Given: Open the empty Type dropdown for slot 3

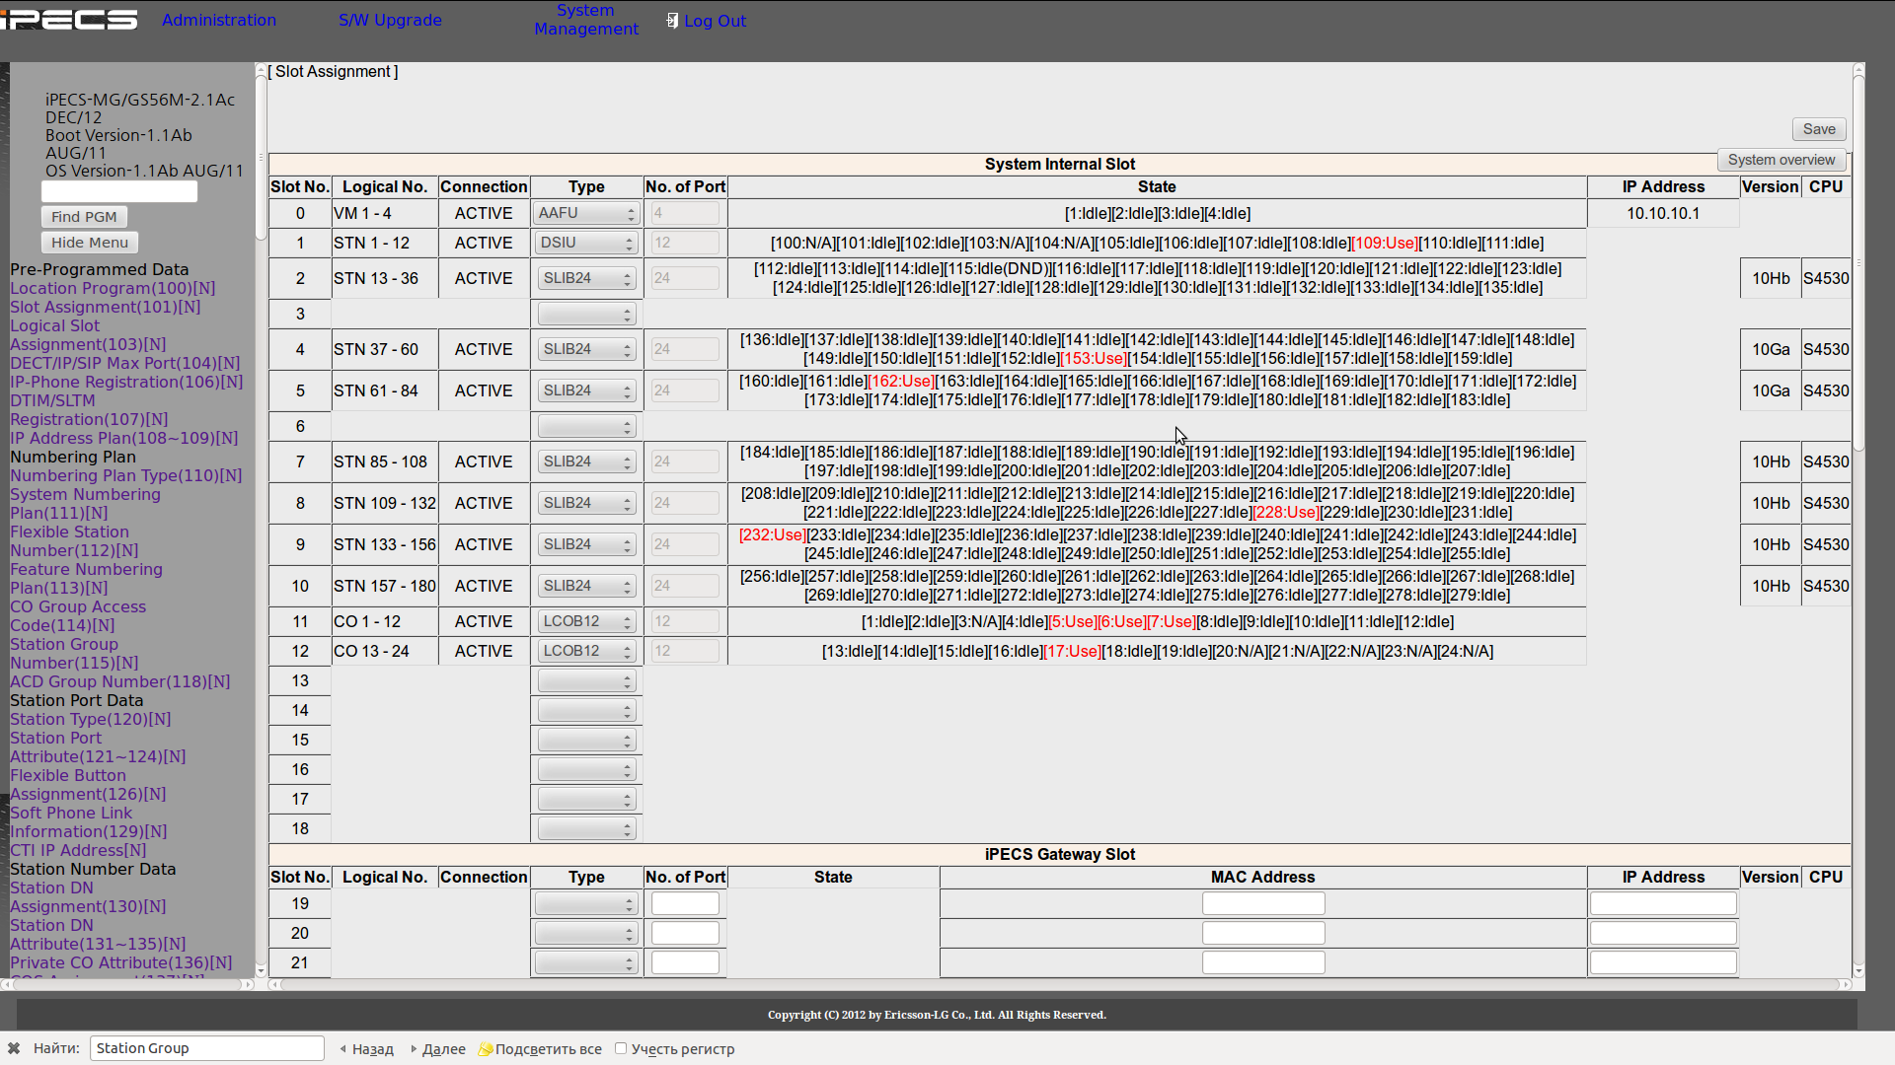Looking at the screenshot, I should (x=586, y=314).
